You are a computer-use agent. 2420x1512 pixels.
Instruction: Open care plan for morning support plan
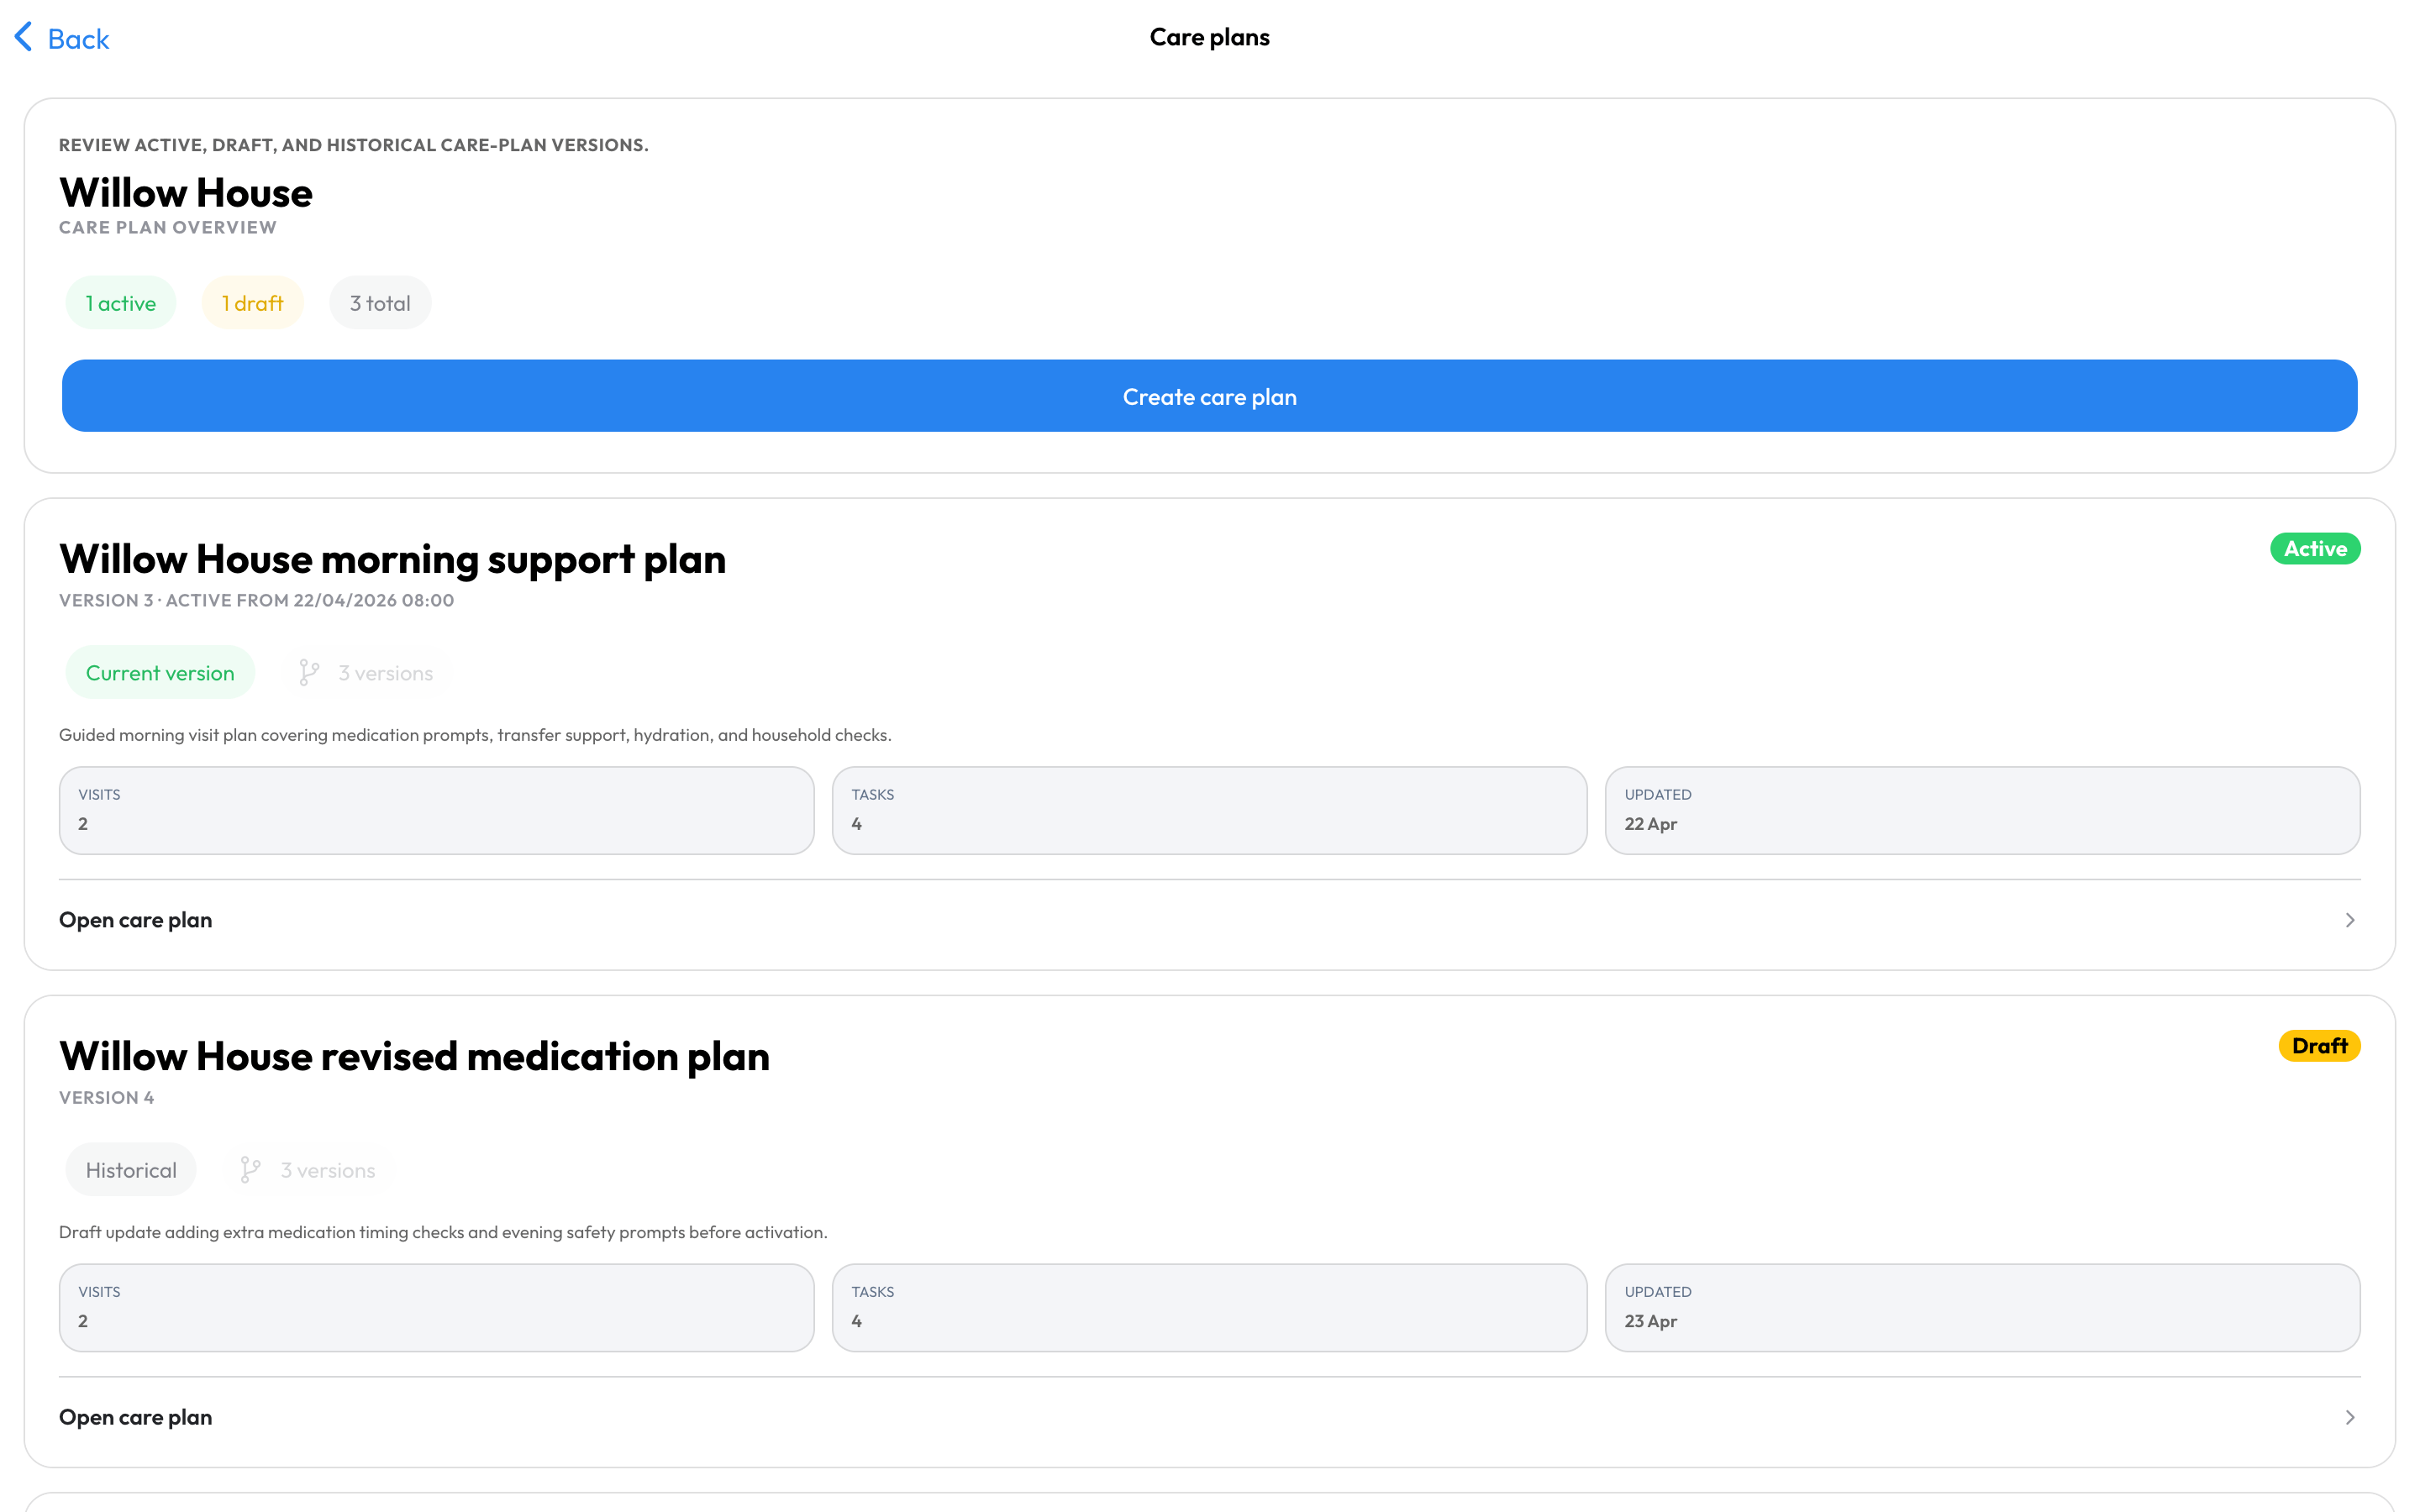[x=1209, y=920]
